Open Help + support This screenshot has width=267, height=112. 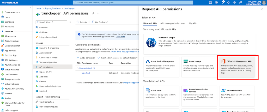coord(9,110)
